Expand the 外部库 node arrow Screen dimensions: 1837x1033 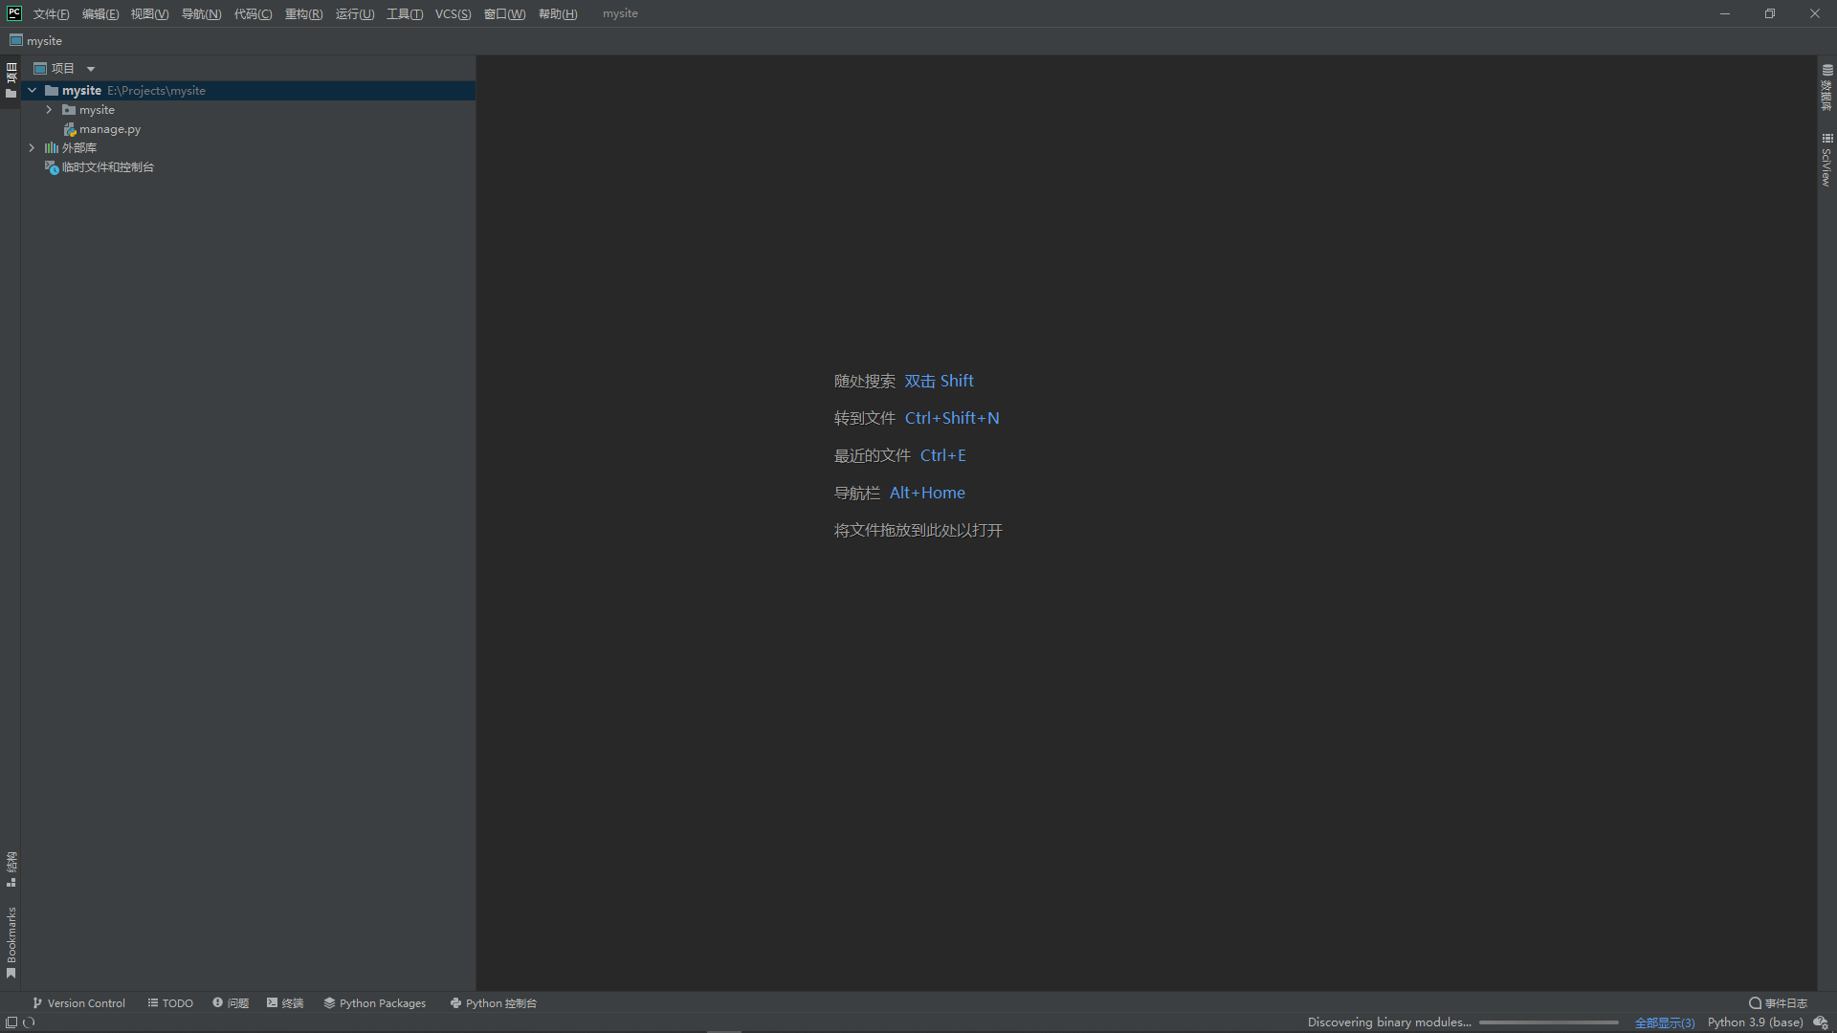click(32, 147)
